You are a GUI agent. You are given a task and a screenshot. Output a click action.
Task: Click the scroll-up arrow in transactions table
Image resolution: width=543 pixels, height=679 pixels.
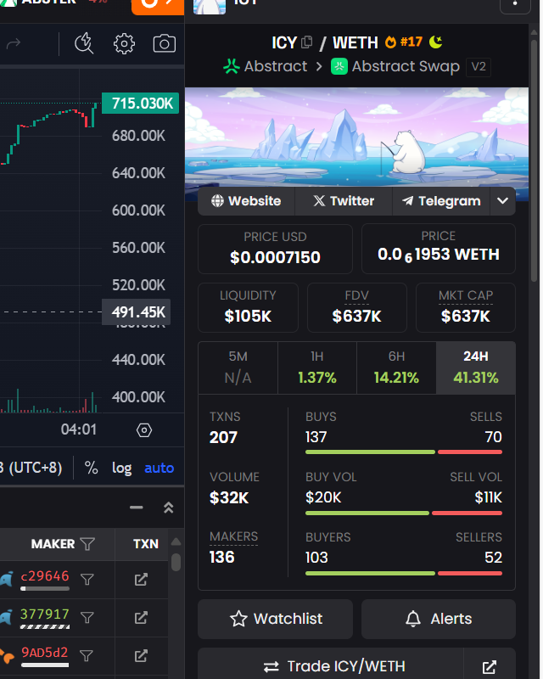(176, 542)
